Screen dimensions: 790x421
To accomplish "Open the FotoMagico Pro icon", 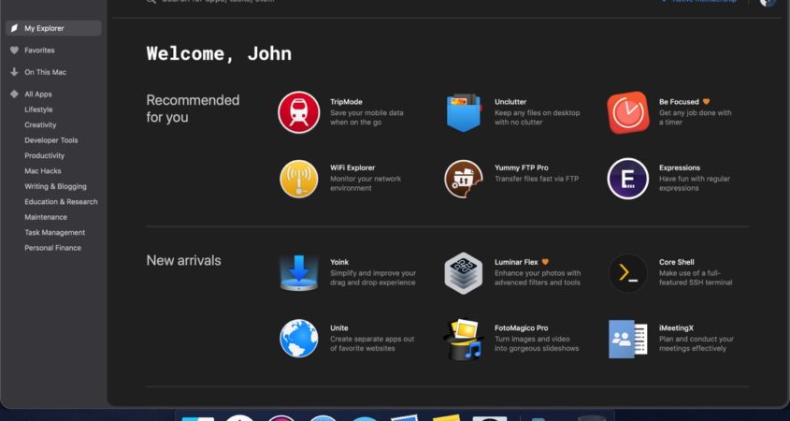I will click(x=463, y=338).
